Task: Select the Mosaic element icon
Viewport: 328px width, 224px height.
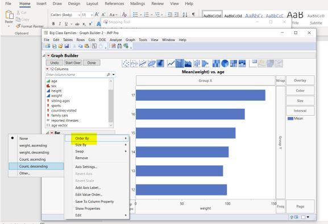Action: click(242, 63)
